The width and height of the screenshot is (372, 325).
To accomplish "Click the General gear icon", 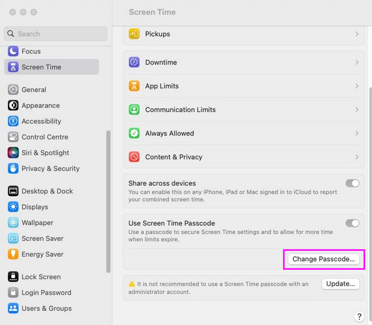I will (x=13, y=89).
